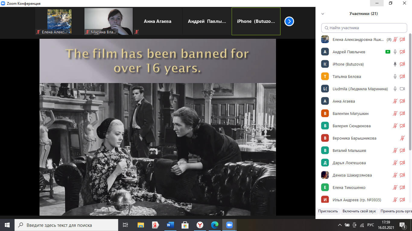This screenshot has width=412, height=231.
Task: Click Елена Александровна Яшк muted microphone icon
Action: [x=395, y=39]
